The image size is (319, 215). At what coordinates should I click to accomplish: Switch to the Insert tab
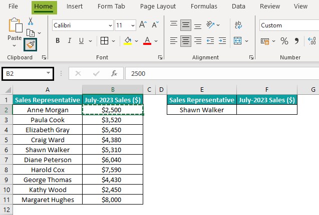pos(75,6)
